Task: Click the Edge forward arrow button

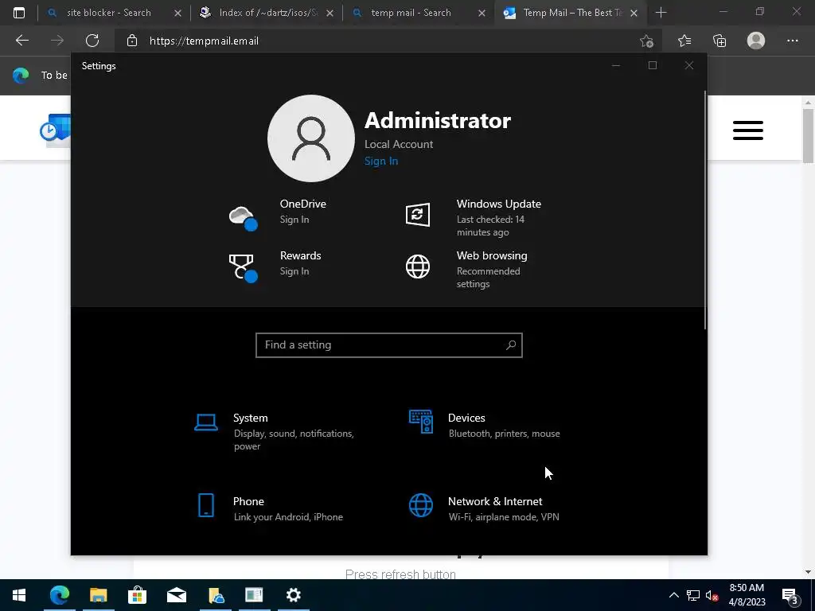Action: 57,41
